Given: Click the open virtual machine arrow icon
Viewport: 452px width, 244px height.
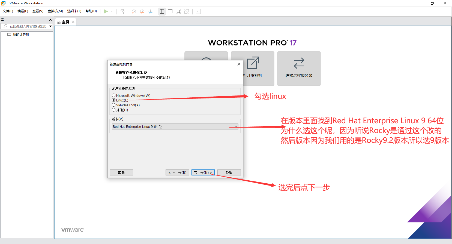Looking at the screenshot, I should (253, 63).
